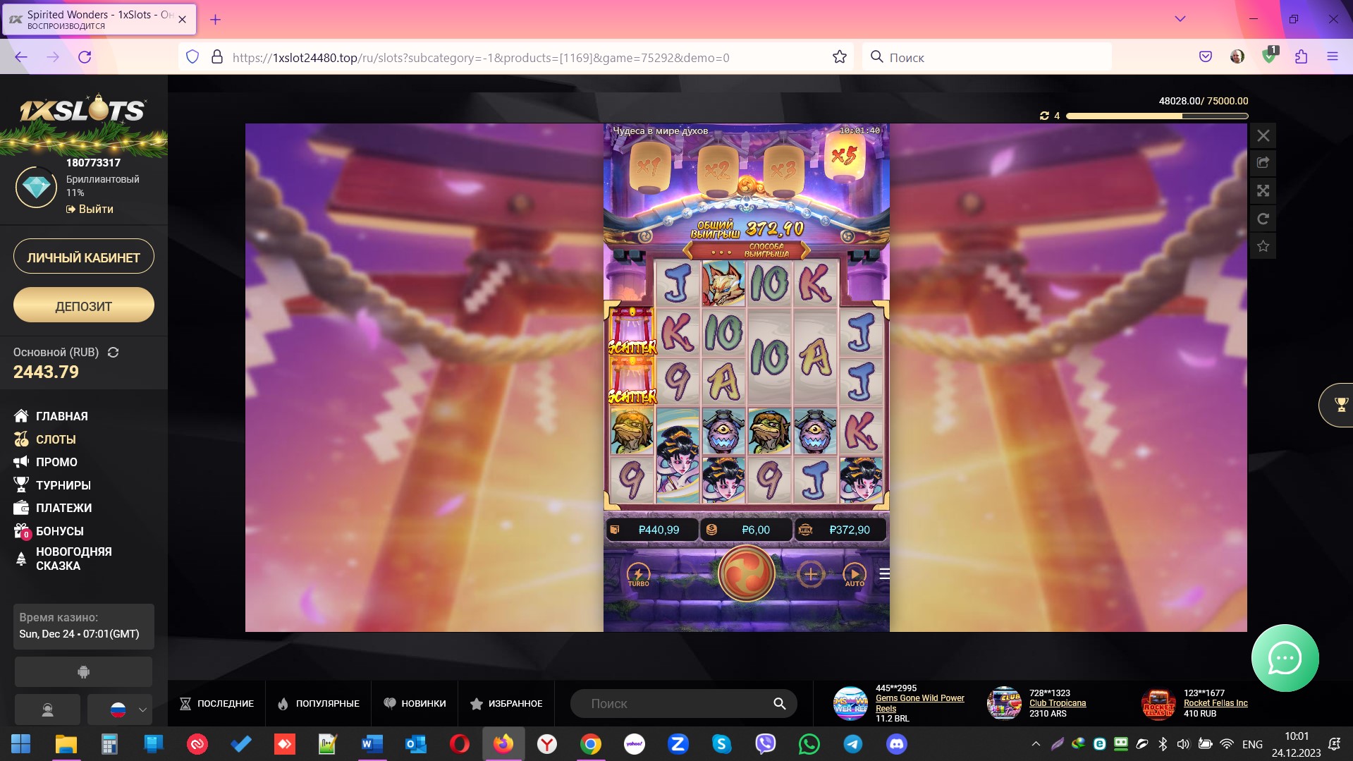Open the browser extensions puzzle icon
The width and height of the screenshot is (1353, 761).
(1301, 57)
